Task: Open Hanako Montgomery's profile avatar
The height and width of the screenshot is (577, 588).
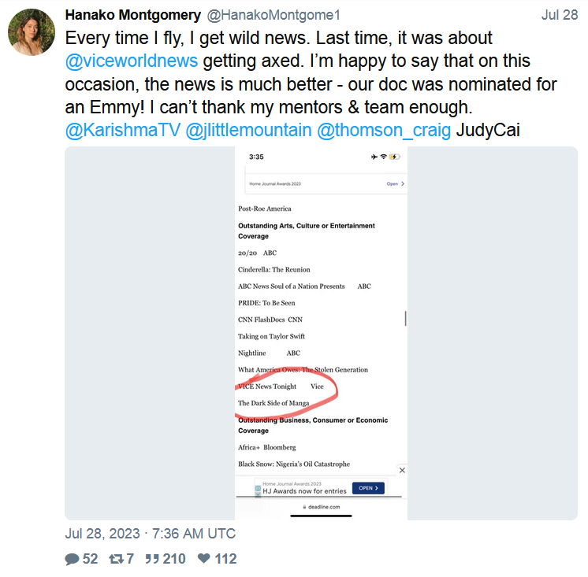Action: coord(31,32)
